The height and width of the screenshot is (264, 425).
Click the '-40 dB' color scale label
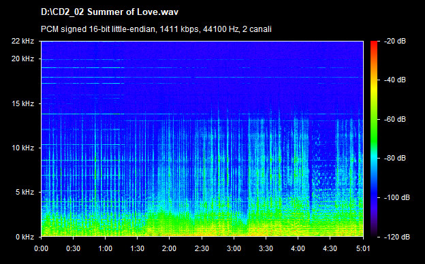point(395,80)
